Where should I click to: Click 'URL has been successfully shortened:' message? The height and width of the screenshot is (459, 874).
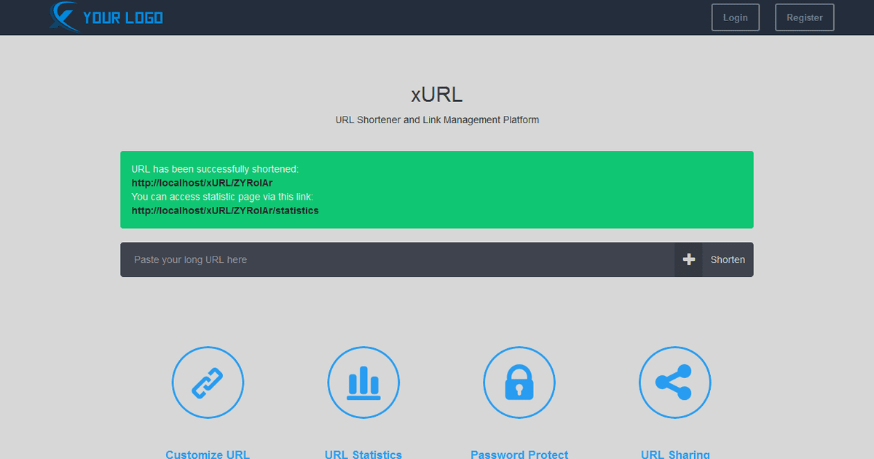tap(215, 169)
